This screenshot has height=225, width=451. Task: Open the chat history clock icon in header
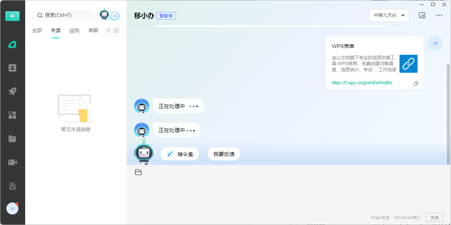pyautogui.click(x=422, y=15)
